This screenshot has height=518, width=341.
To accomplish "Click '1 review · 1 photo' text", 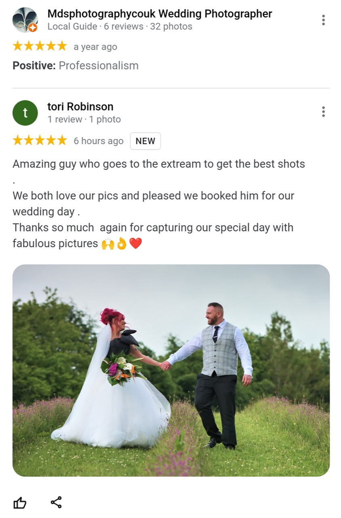I will click(84, 119).
